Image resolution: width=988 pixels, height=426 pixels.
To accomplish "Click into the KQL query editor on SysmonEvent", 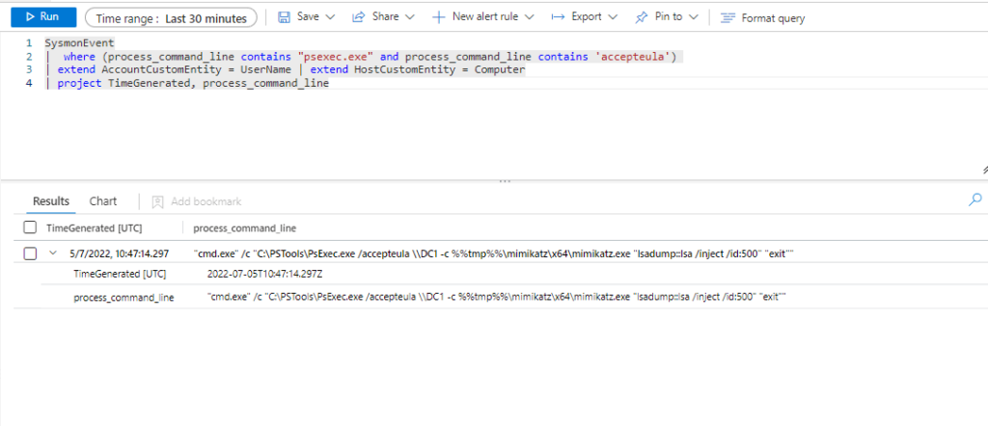I will (79, 43).
